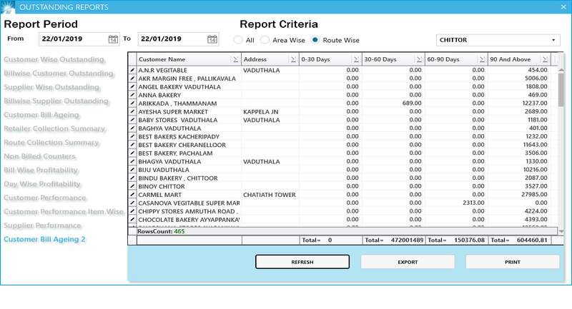Viewport: 572px width, 309px height.
Task: Open Billwise Supplier Outstanding report
Action: point(56,101)
